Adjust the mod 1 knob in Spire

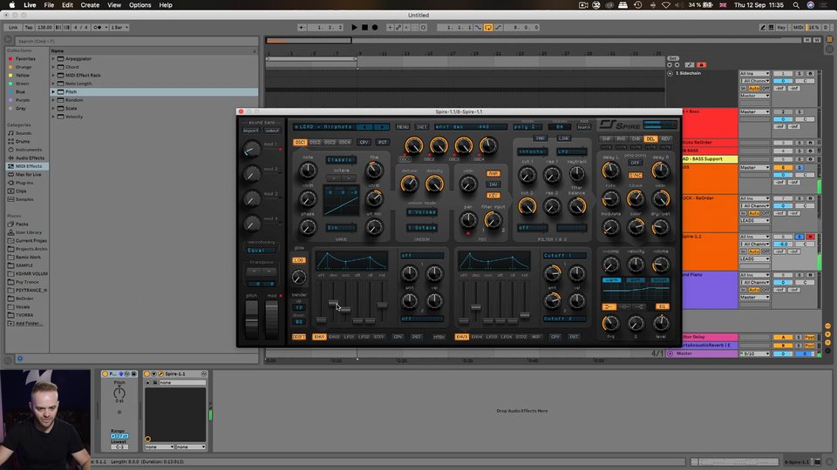[251, 149]
